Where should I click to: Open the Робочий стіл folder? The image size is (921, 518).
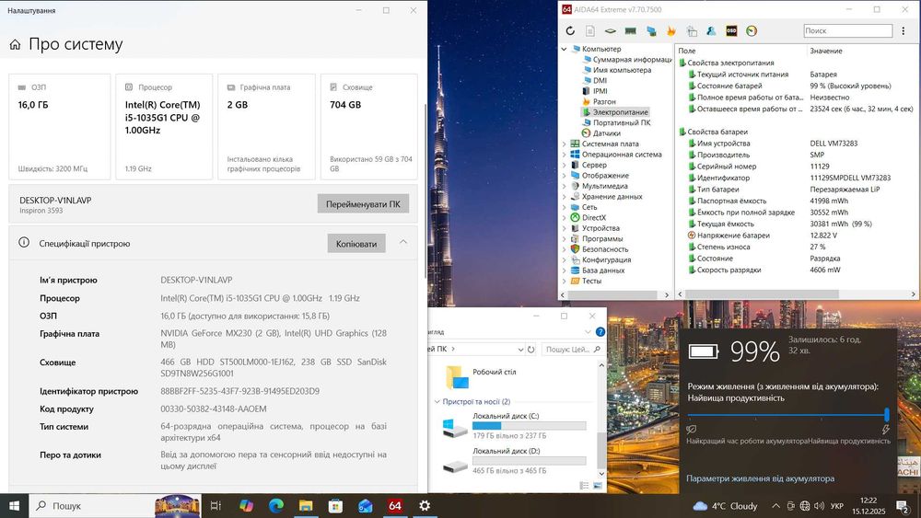(482, 377)
